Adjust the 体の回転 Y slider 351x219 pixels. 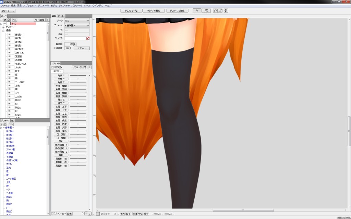(78, 148)
